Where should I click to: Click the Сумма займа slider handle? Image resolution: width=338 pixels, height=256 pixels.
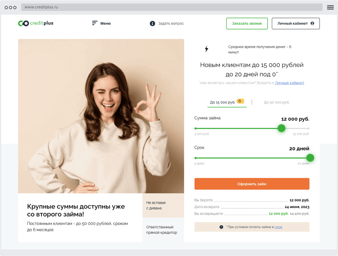[x=281, y=128]
